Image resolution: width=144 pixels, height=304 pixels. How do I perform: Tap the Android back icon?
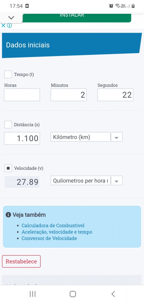pyautogui.click(x=113, y=294)
